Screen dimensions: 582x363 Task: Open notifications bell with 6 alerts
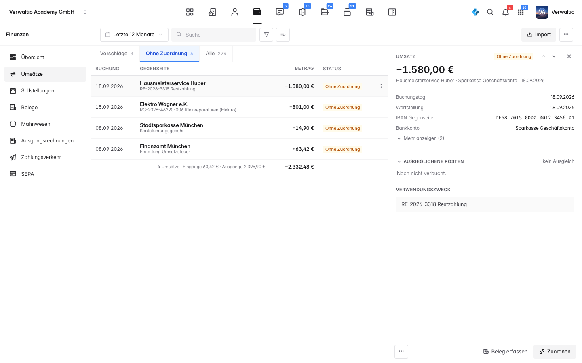[x=506, y=12]
